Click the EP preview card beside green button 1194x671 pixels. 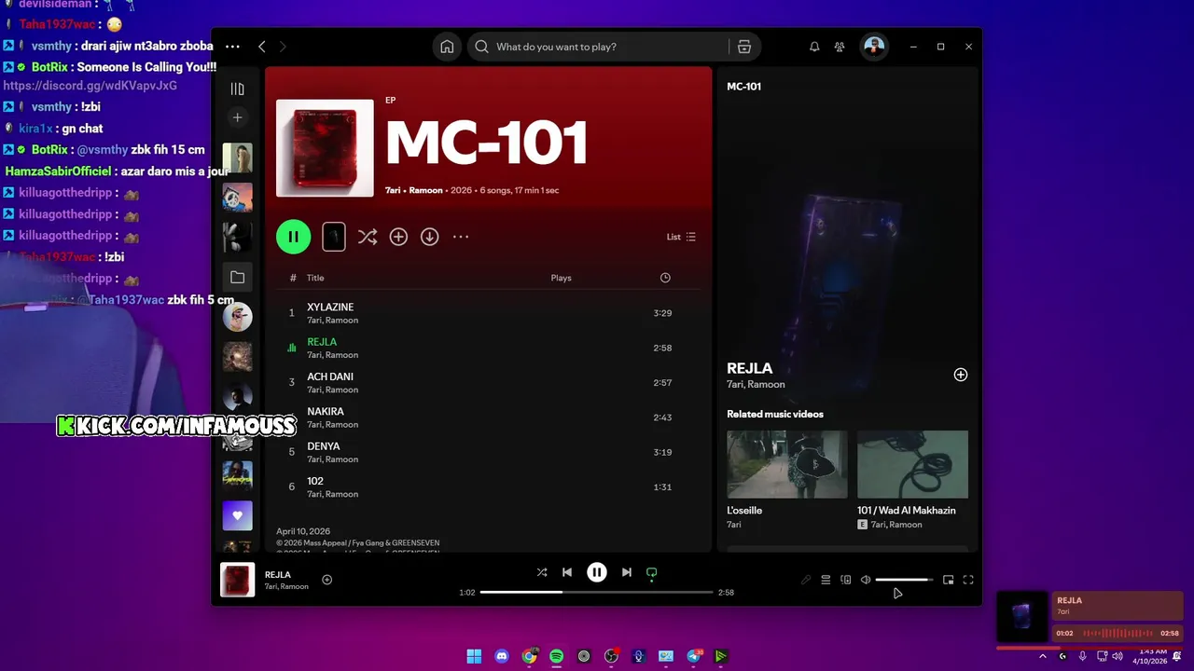(333, 237)
